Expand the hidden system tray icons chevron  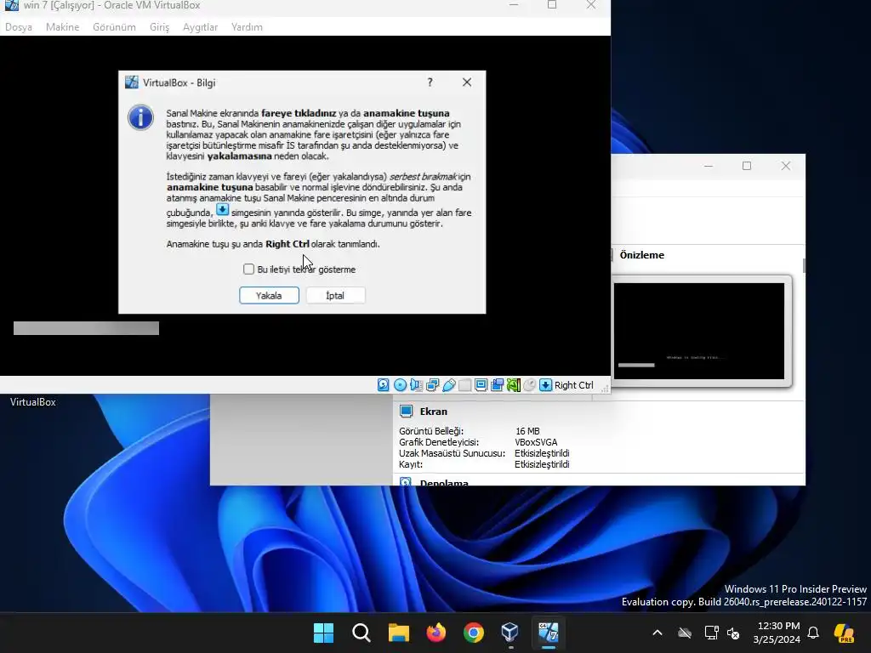[658, 633]
